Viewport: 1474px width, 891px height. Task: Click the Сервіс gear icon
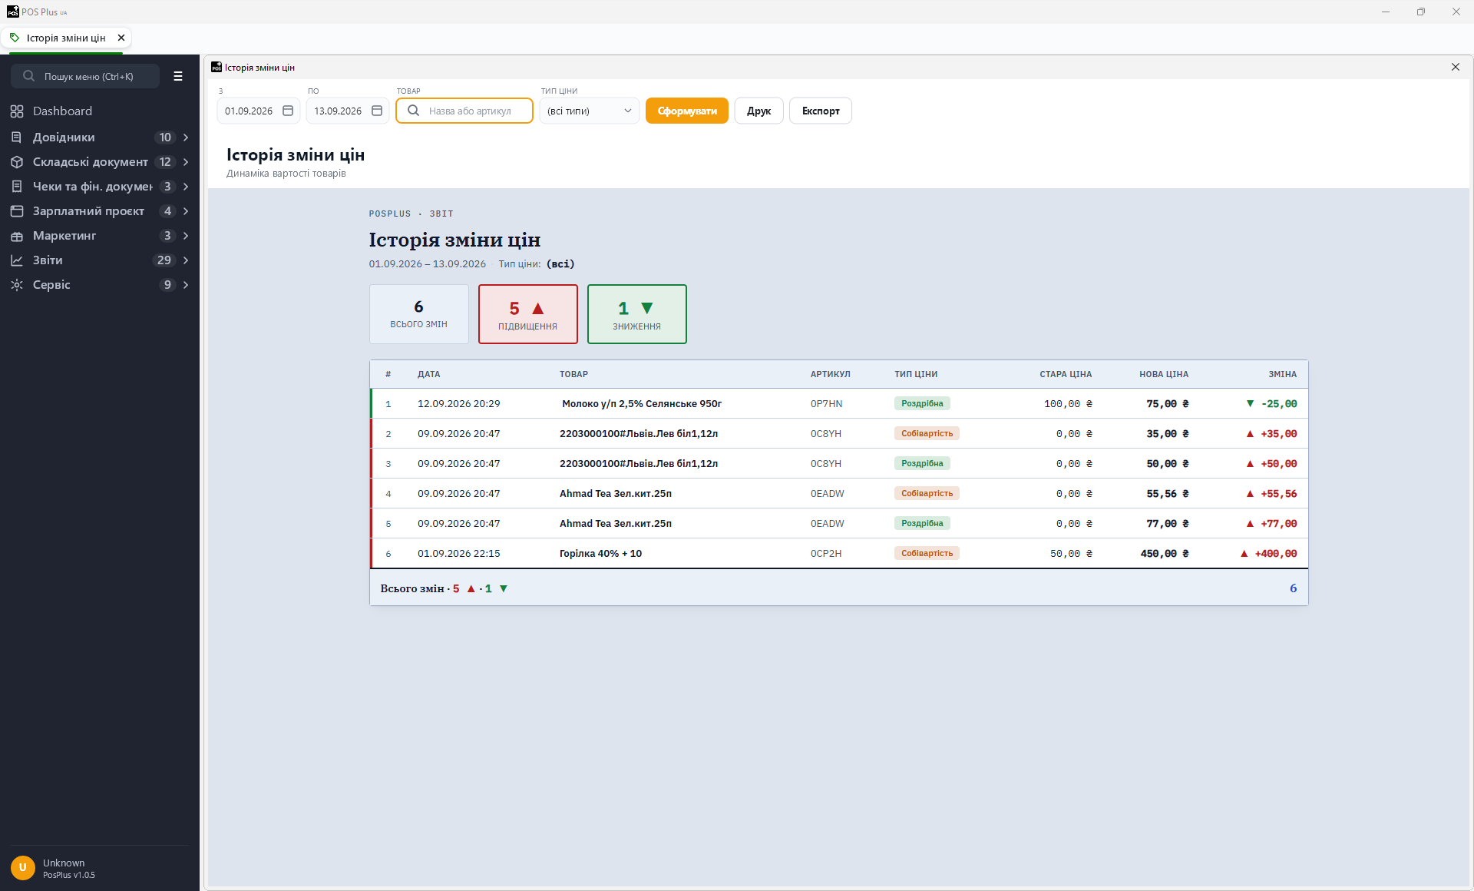pyautogui.click(x=17, y=285)
